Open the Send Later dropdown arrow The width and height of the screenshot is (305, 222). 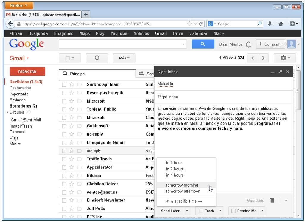click(187, 211)
